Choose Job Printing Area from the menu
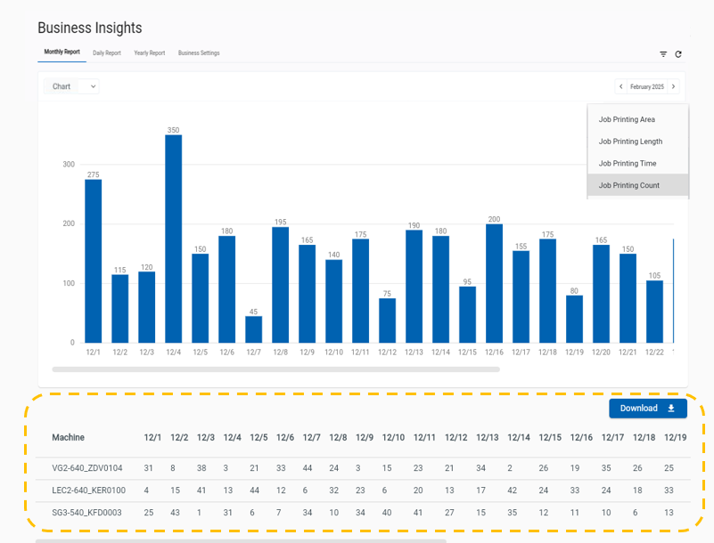The height and width of the screenshot is (543, 714). [627, 119]
